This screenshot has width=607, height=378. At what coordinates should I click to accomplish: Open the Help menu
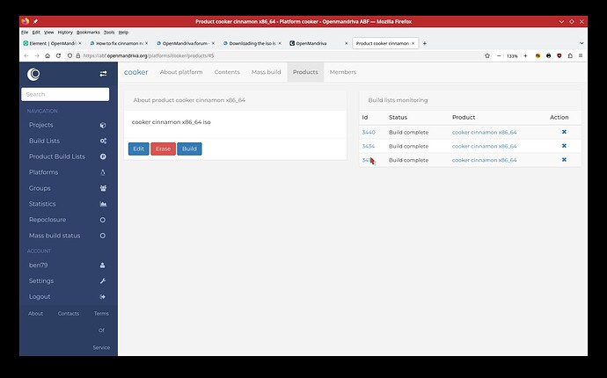123,33
